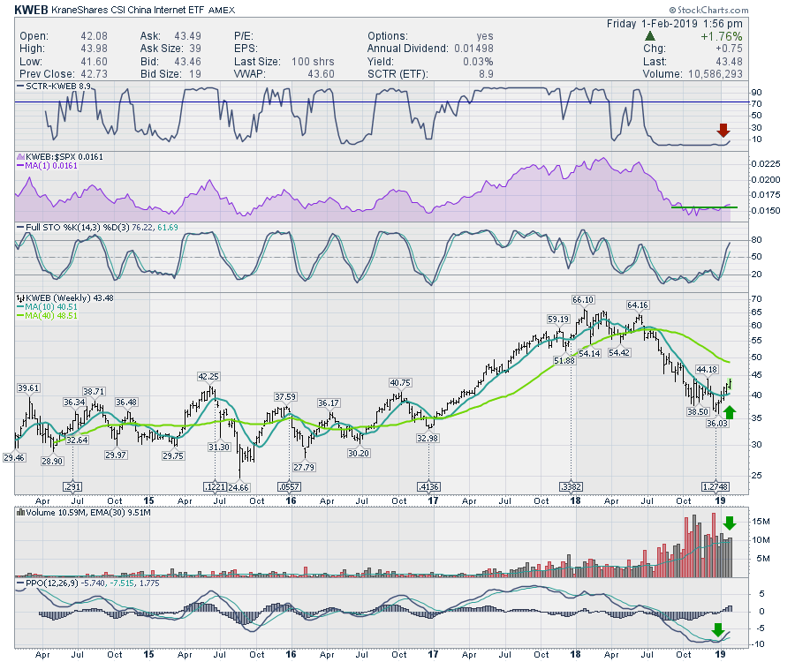Select the 1.2748 marker value label

click(715, 486)
